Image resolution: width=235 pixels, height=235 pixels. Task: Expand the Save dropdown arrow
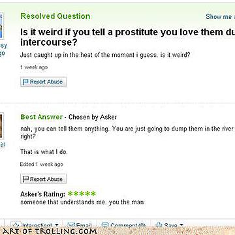(x=181, y=225)
